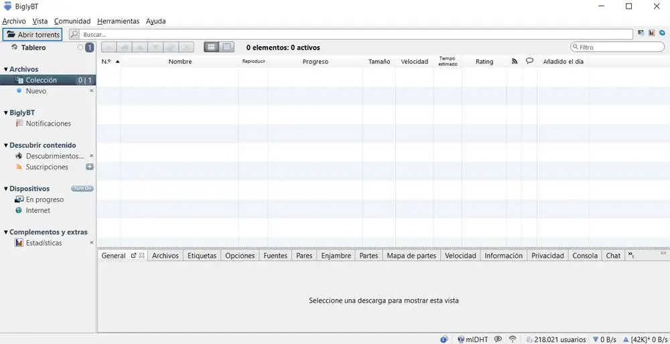670x344 pixels.
Task: Close the General tab with its X
Action: (x=142, y=255)
